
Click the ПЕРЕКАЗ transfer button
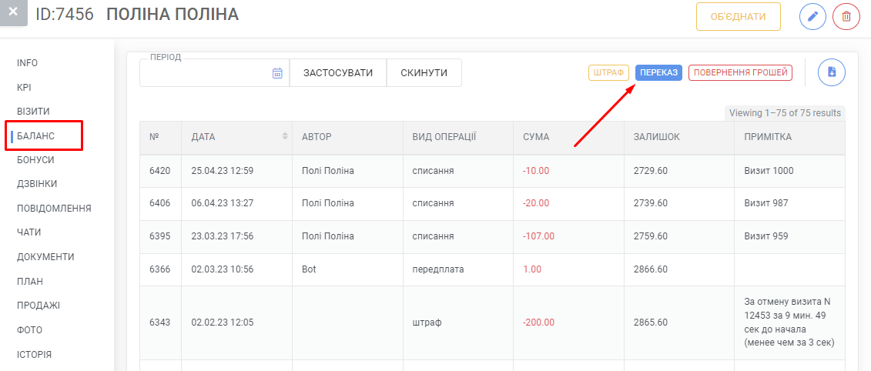pos(658,73)
